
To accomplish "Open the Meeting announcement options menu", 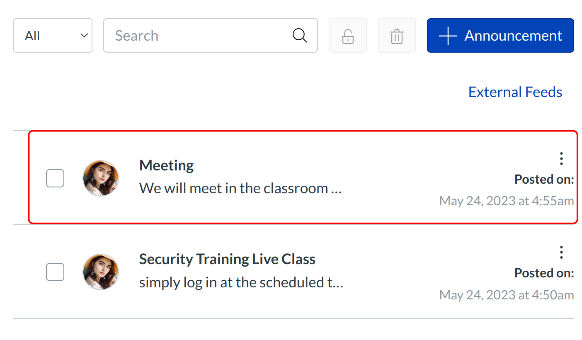I will (x=561, y=158).
